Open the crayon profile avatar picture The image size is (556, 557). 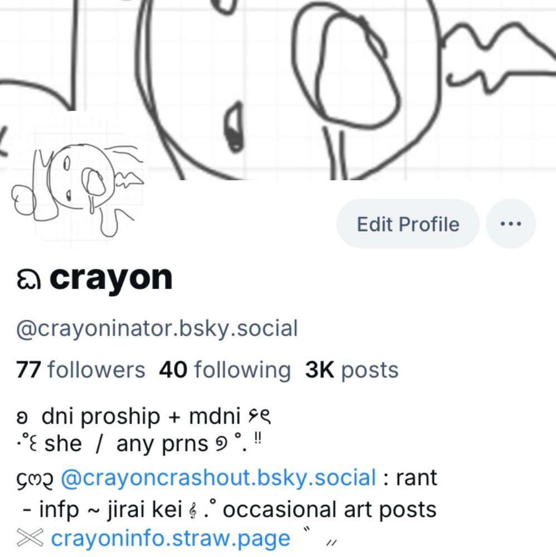(x=77, y=180)
